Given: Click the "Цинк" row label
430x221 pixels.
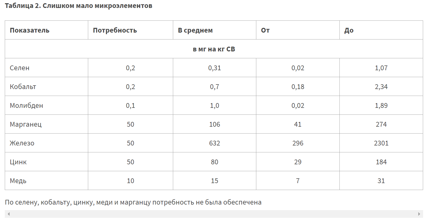Looking at the screenshot, I should (x=18, y=162).
